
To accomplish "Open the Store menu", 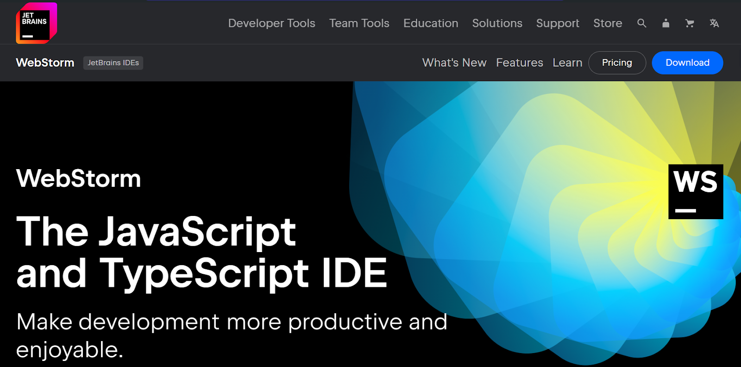I will (x=608, y=23).
